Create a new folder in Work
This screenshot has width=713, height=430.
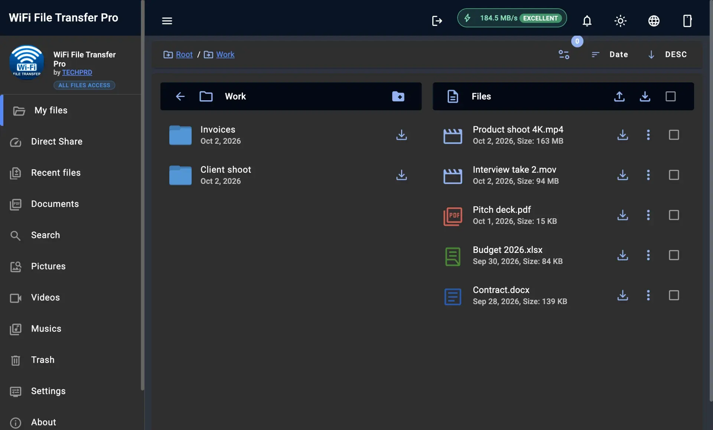(x=398, y=96)
